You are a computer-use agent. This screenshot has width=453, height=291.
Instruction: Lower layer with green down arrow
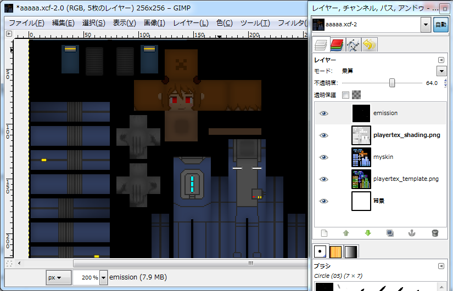[368, 233]
